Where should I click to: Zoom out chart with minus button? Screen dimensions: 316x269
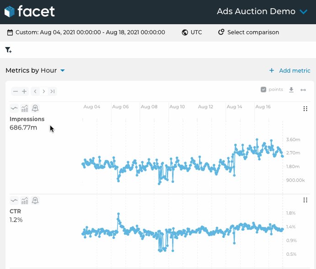click(x=15, y=91)
